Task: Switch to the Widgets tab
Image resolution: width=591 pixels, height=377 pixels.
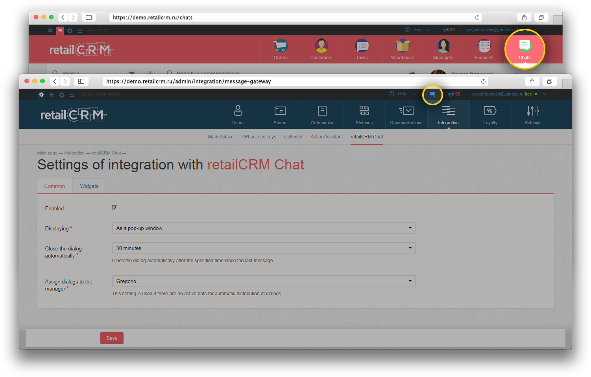Action: (x=89, y=186)
